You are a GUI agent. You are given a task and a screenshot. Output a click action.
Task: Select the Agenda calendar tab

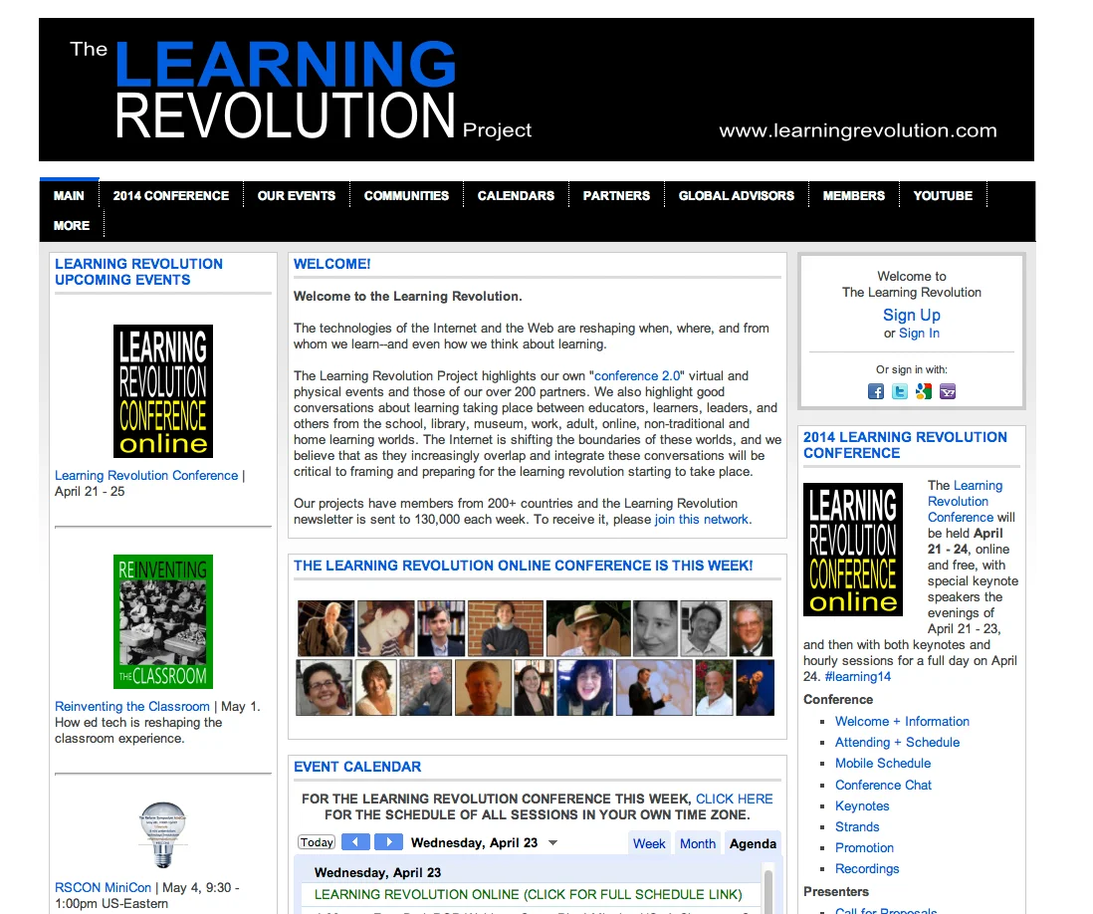pyautogui.click(x=753, y=843)
